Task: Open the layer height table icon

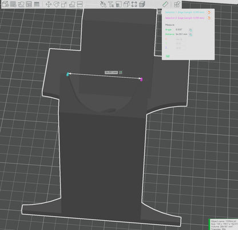Action: coord(37,4)
